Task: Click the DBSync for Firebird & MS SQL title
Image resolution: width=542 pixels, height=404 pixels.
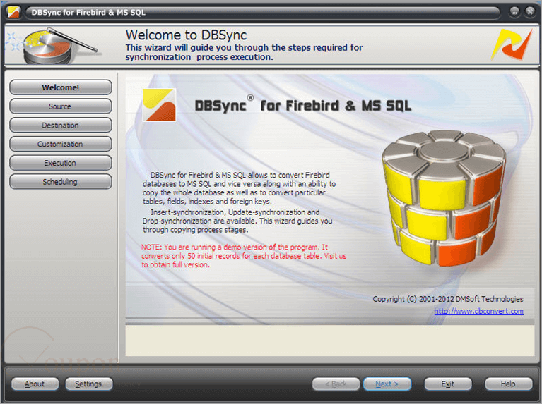Action: [x=303, y=105]
